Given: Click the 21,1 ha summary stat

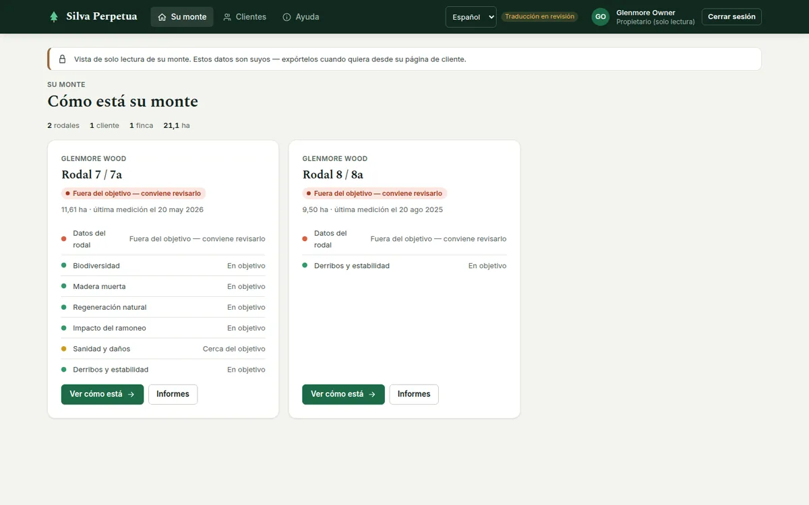Looking at the screenshot, I should [177, 125].
